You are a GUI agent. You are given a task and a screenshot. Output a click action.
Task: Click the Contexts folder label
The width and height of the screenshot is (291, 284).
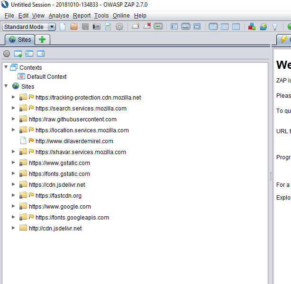pos(31,68)
